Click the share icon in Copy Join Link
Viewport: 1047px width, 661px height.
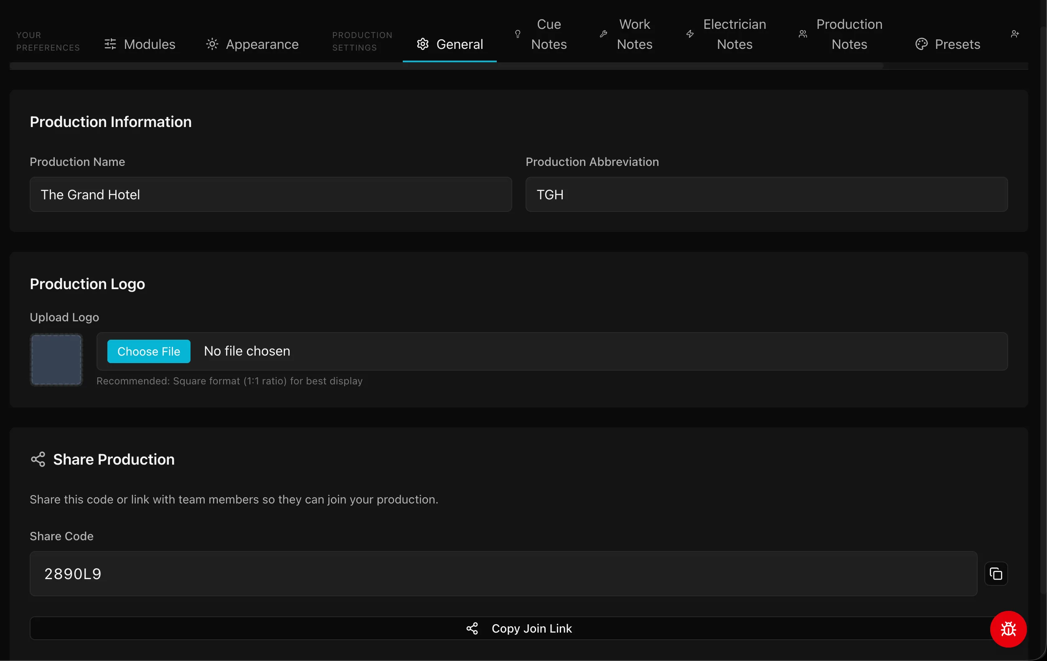click(x=472, y=628)
